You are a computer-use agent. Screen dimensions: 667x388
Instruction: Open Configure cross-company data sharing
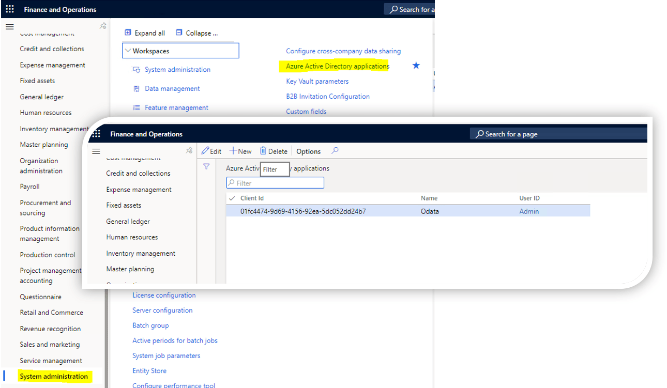[343, 51]
